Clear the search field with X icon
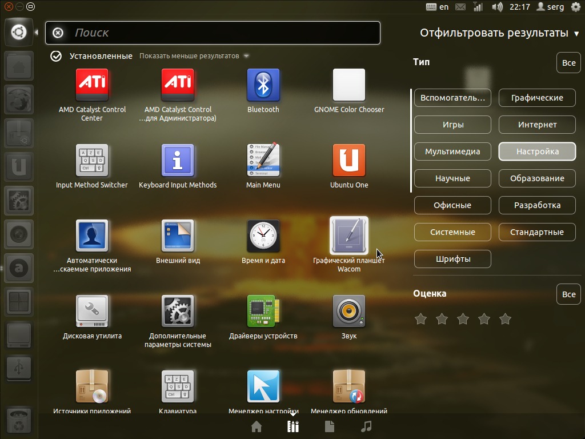This screenshot has height=439, width=585. click(x=58, y=33)
